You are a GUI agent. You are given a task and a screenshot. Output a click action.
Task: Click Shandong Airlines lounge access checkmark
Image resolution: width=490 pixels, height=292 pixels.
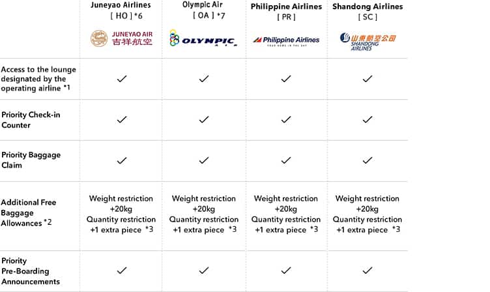367,79
